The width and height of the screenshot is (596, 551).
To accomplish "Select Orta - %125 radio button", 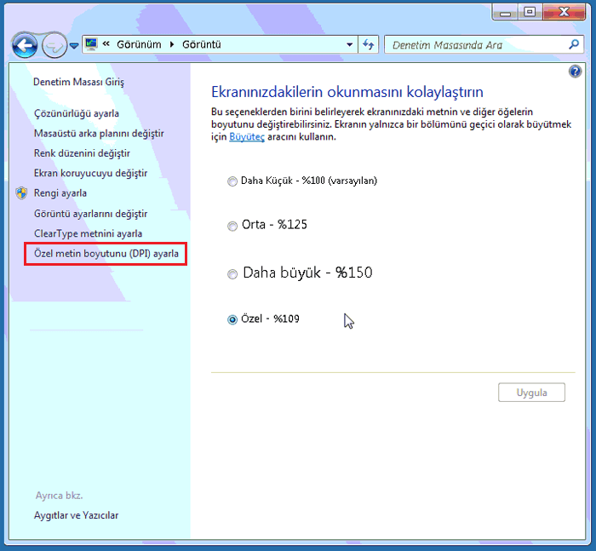I will (232, 227).
